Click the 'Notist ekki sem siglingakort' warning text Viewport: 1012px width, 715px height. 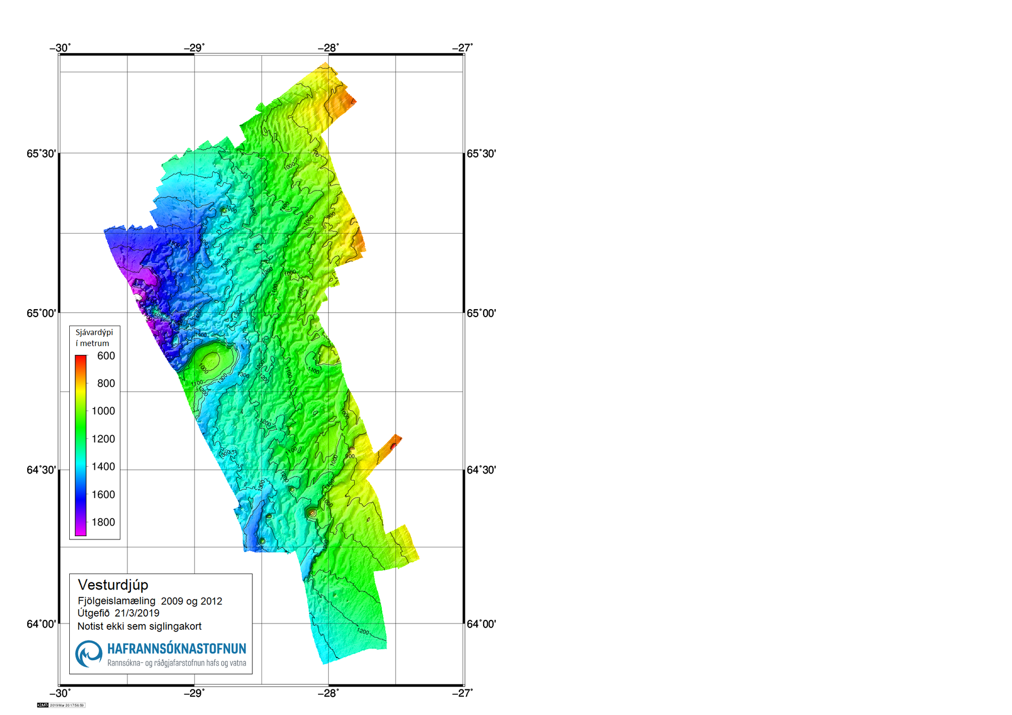[x=140, y=626]
